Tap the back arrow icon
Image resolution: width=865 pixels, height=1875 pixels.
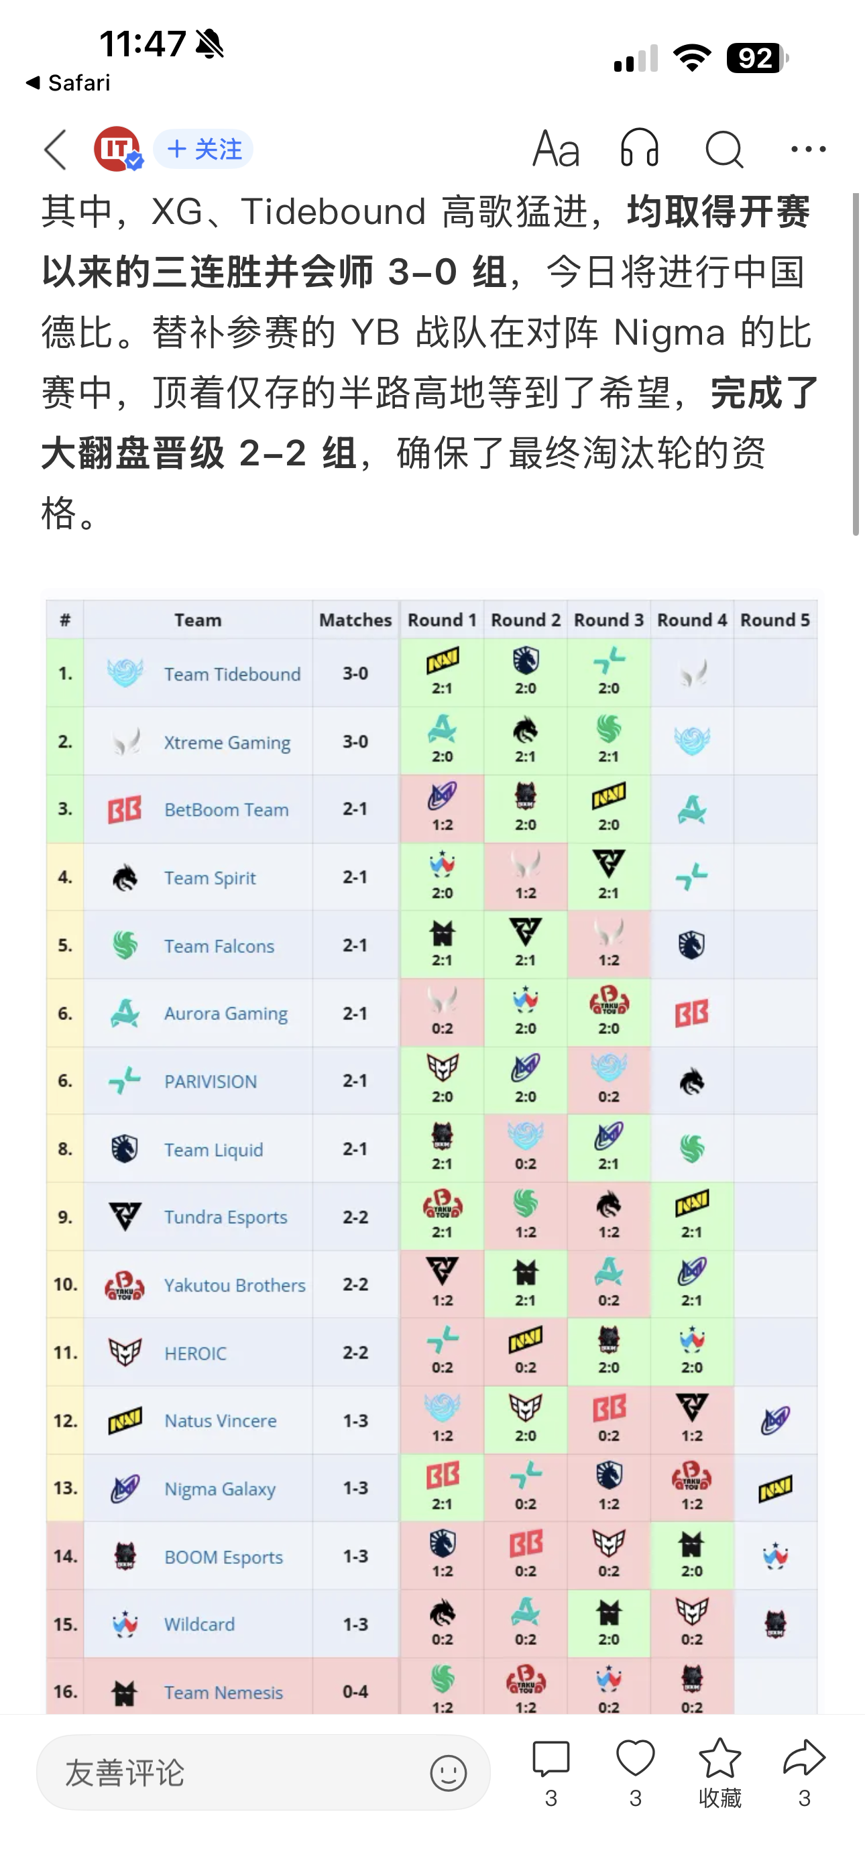(x=56, y=150)
